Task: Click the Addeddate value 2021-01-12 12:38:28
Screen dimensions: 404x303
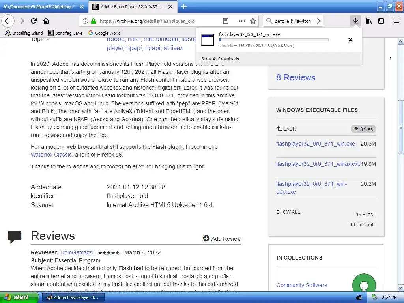Action: [x=136, y=187]
